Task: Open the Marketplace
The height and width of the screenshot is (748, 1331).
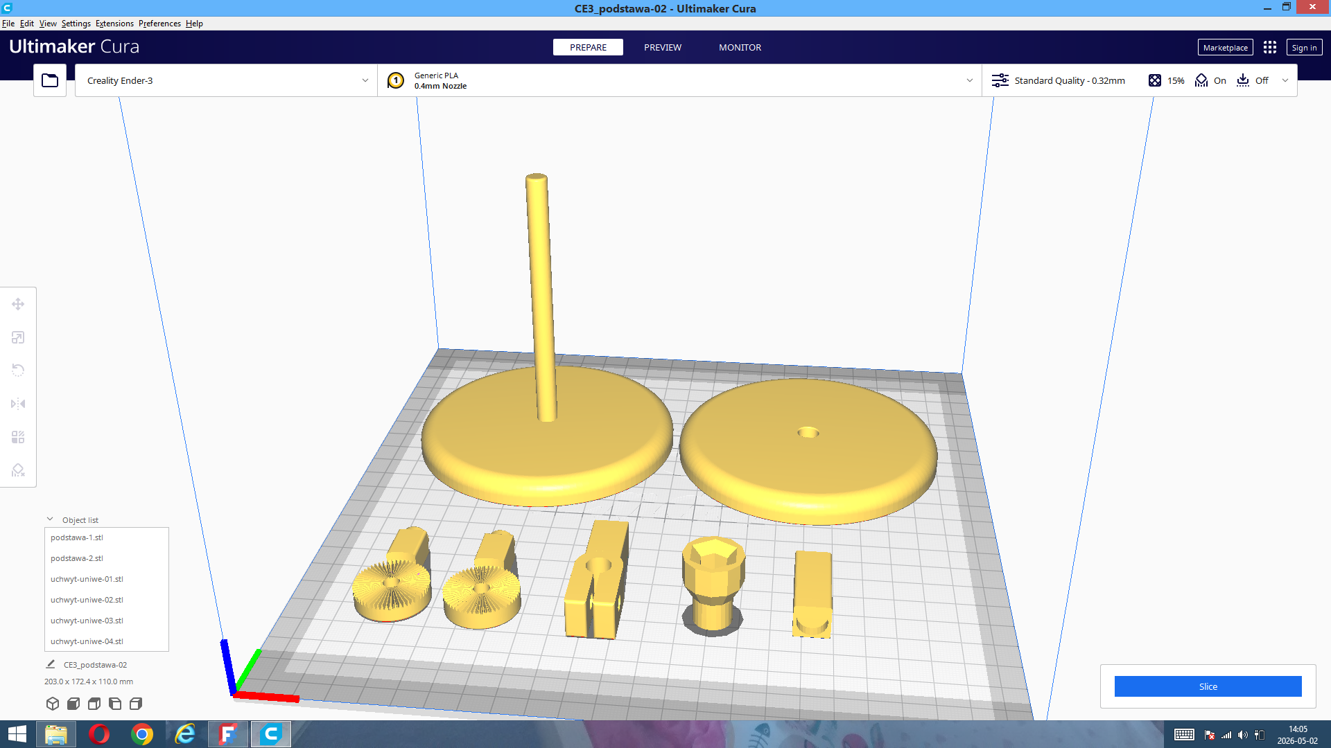Action: point(1226,47)
